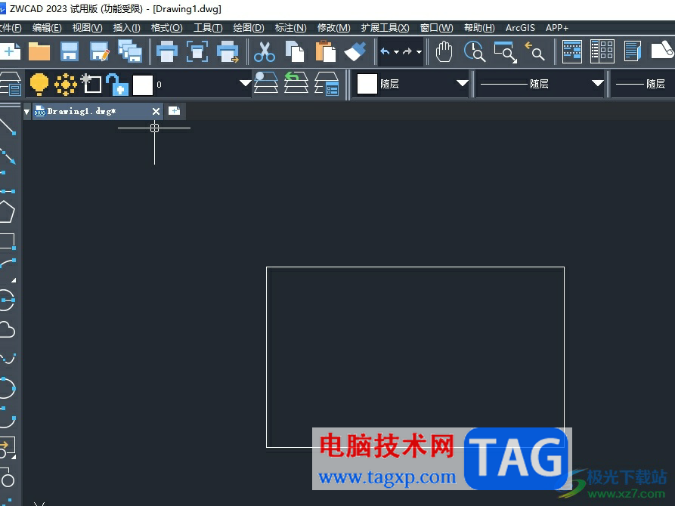675x506 pixels.
Task: Undo the last action arrow
Action: [x=385, y=51]
